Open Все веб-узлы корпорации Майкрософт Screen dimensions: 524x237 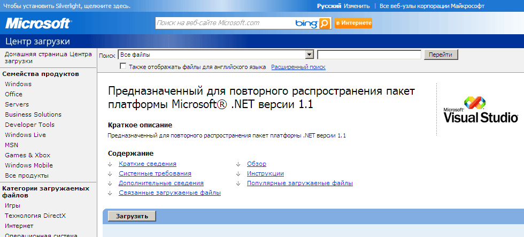(x=432, y=6)
